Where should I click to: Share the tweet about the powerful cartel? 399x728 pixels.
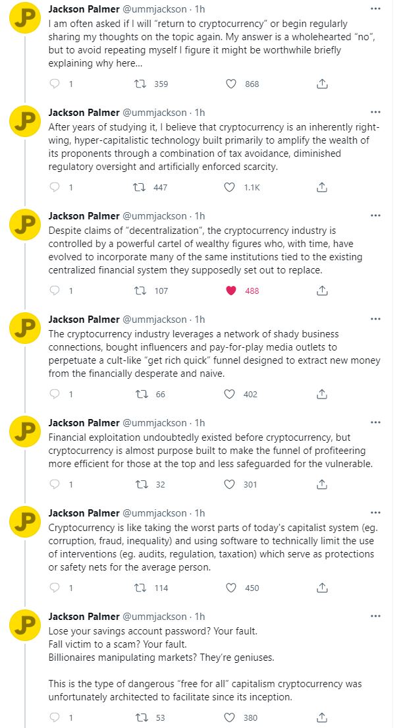pos(322,291)
